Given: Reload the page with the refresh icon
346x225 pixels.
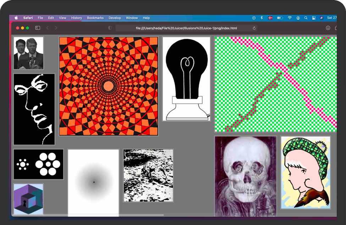Looking at the screenshot, I should 254,28.
